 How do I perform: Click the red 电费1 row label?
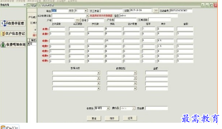pyautogui.click(x=45, y=41)
